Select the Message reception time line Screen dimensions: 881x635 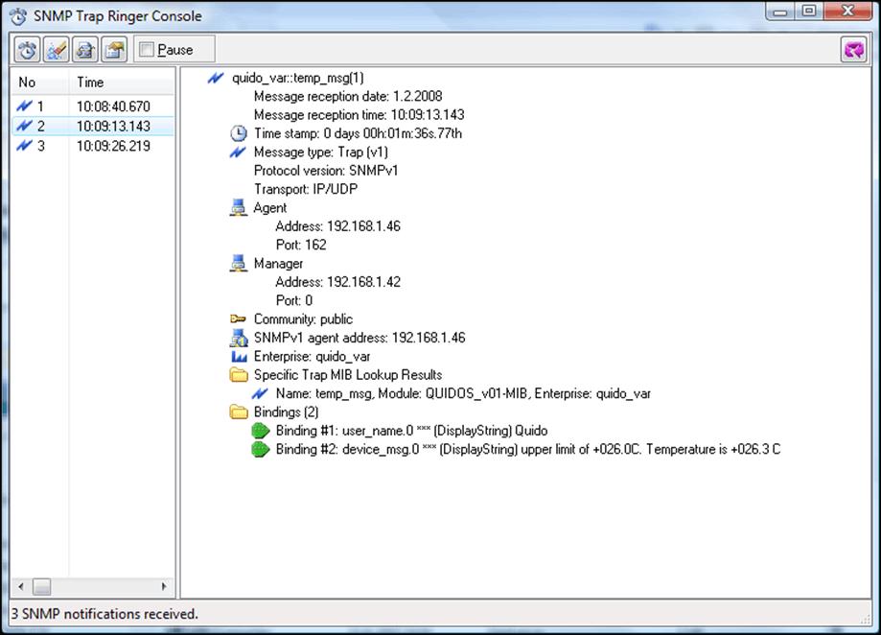point(359,115)
